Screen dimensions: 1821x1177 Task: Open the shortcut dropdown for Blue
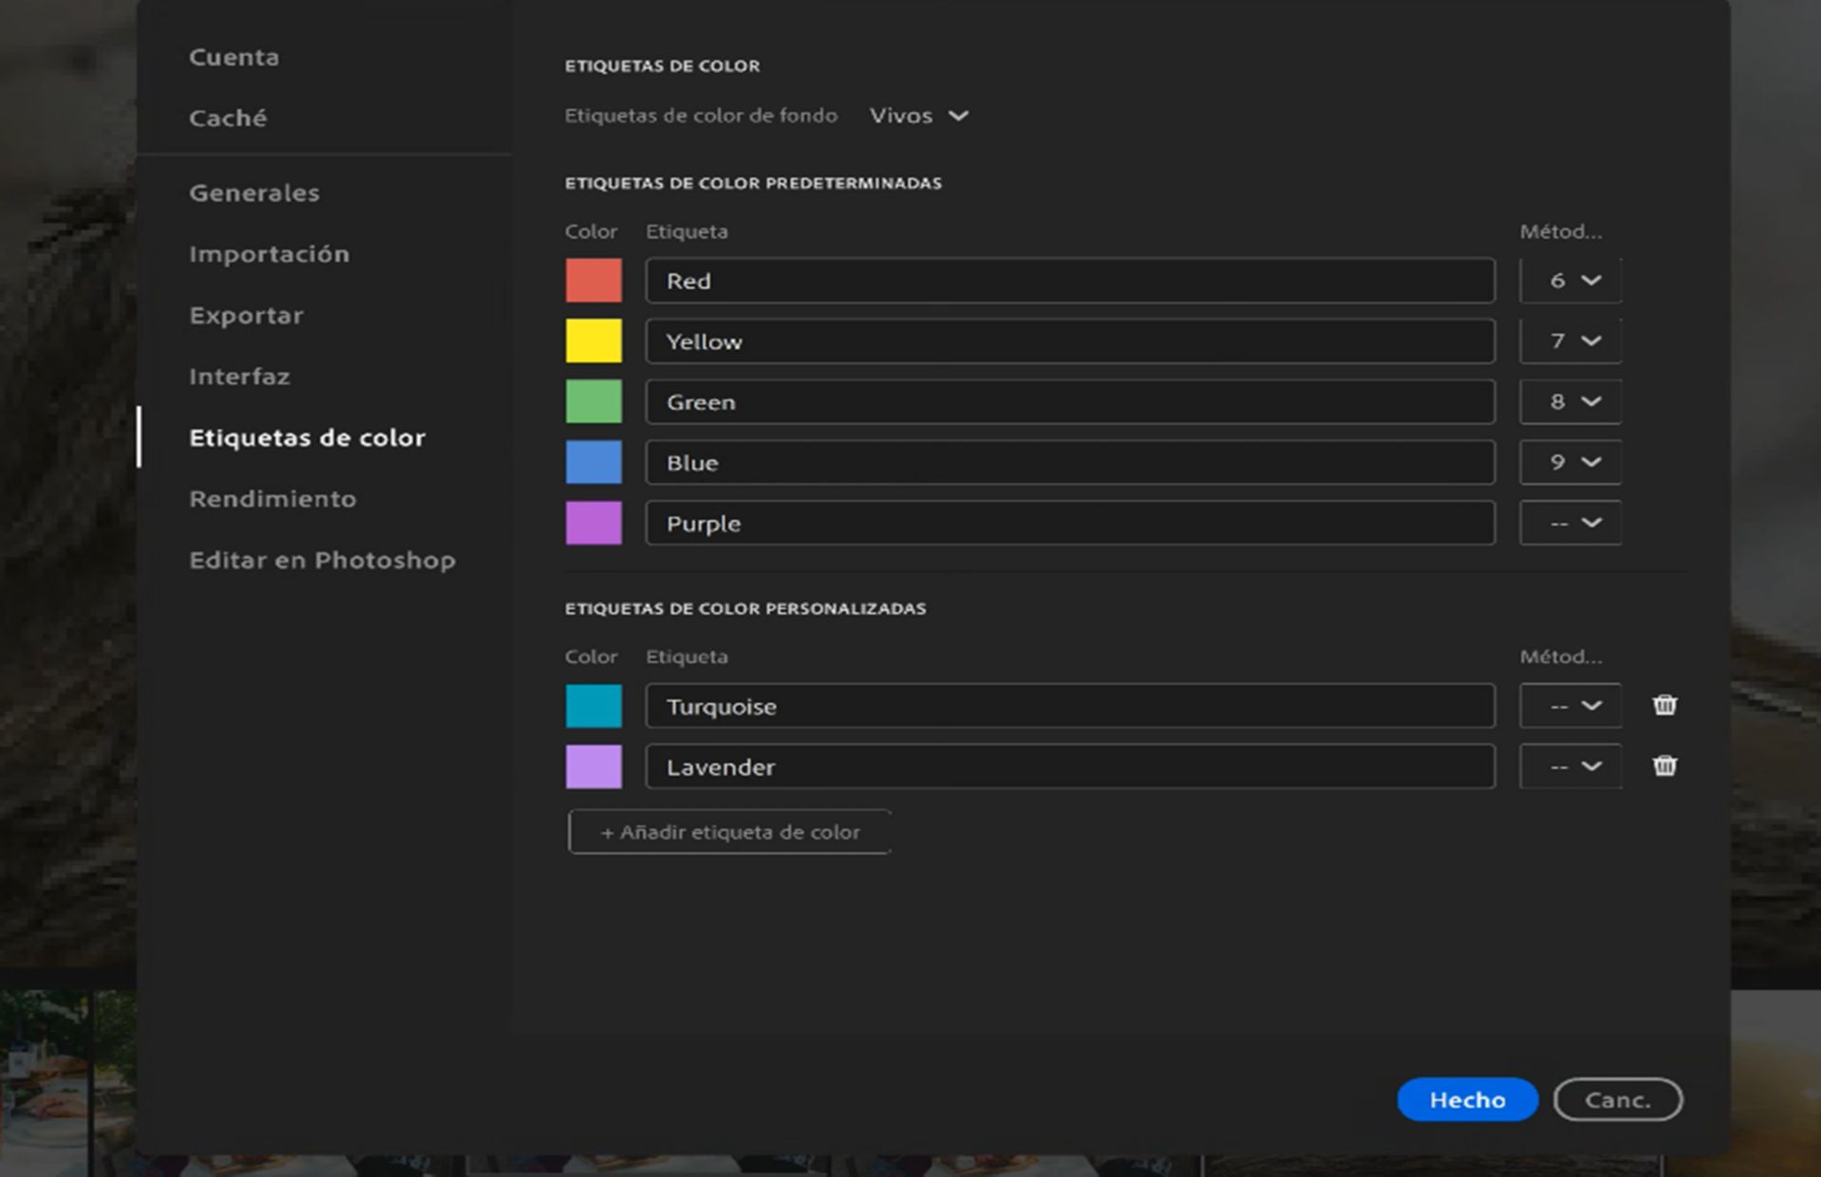pos(1571,463)
